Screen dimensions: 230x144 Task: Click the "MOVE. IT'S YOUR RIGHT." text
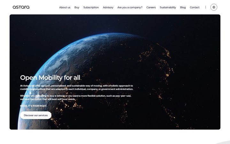(x=34, y=106)
